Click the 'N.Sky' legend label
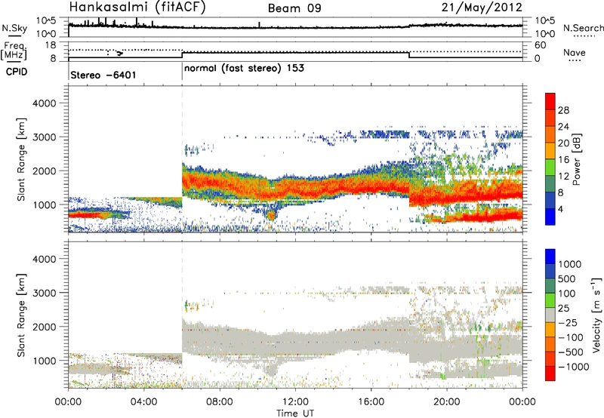This screenshot has width=604, height=418. pyautogui.click(x=14, y=28)
